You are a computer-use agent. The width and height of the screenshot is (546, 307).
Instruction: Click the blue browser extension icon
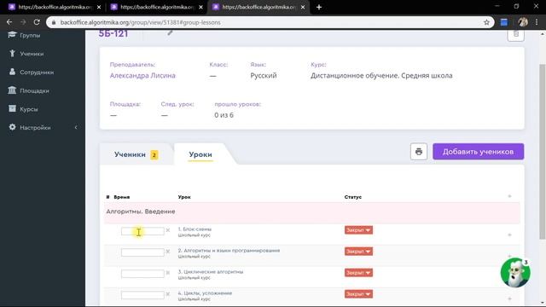click(504, 22)
